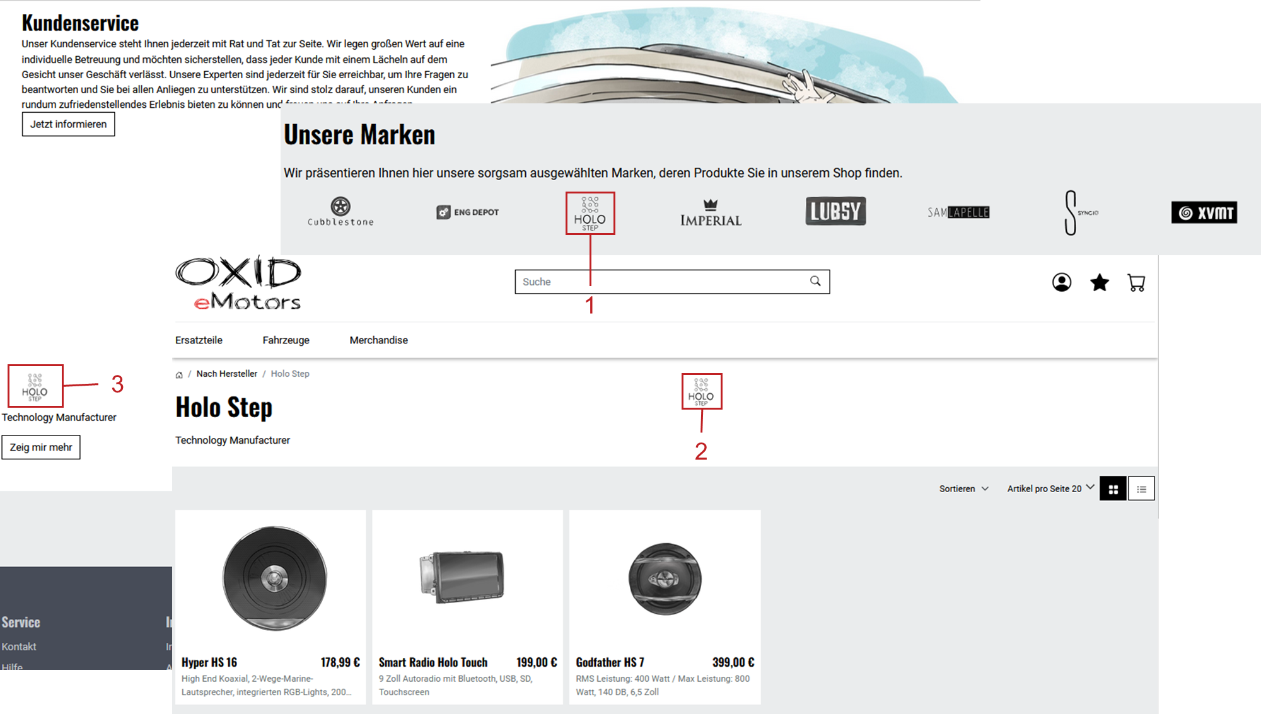Click the Hyper HS 16 title

click(209, 662)
